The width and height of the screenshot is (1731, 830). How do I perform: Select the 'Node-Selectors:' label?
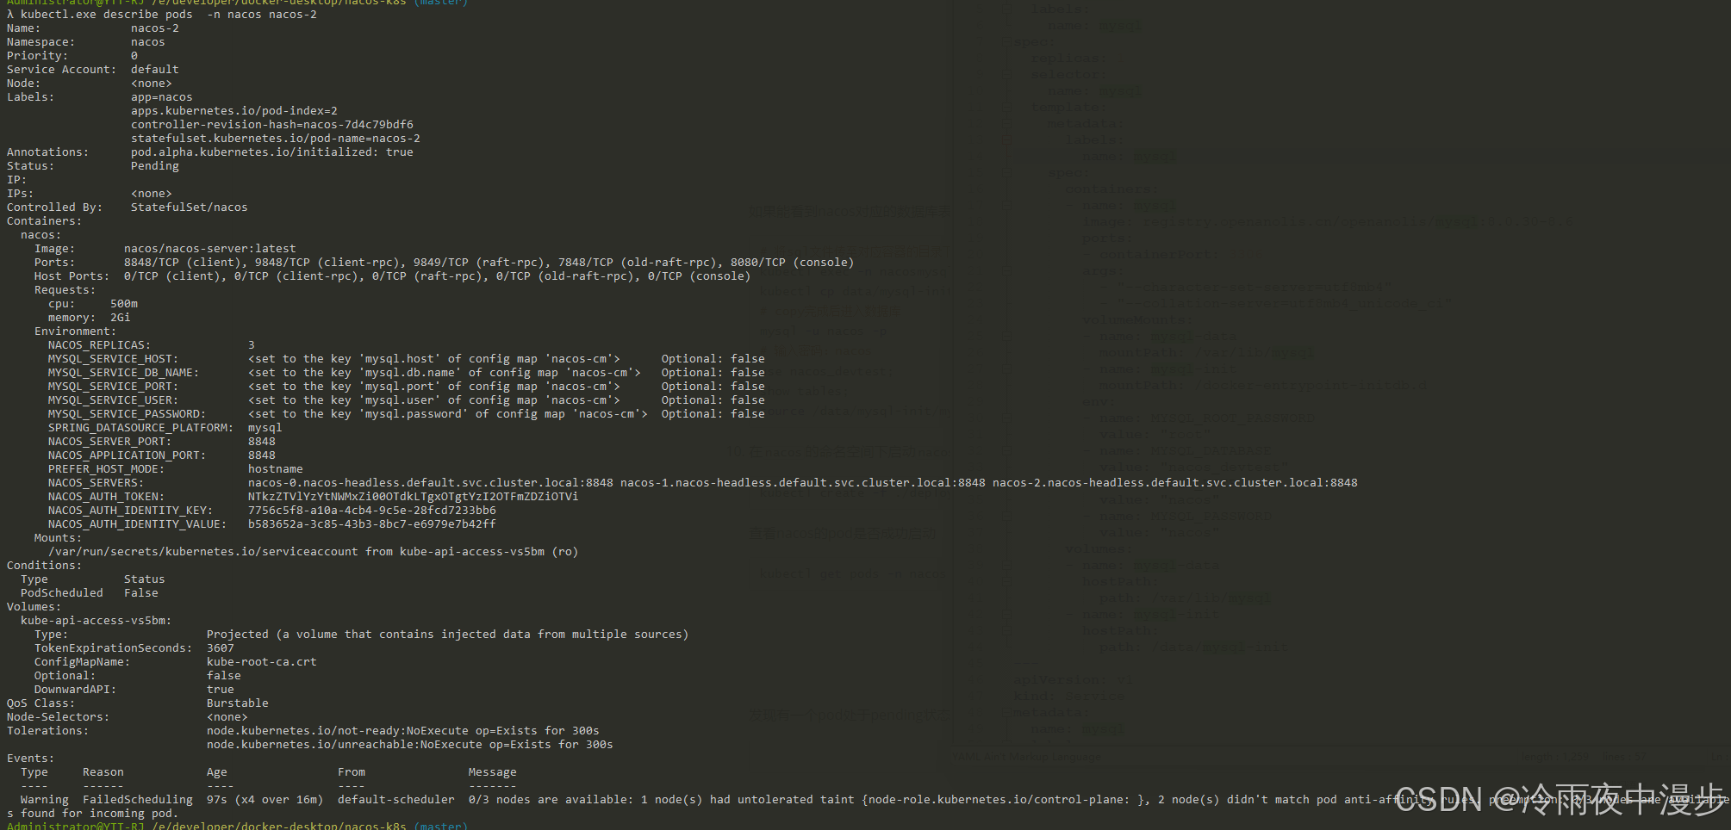(58, 717)
